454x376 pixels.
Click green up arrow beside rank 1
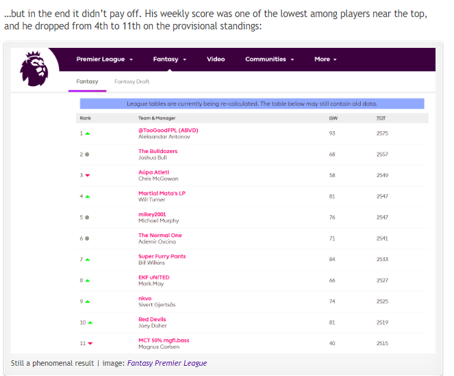[88, 133]
